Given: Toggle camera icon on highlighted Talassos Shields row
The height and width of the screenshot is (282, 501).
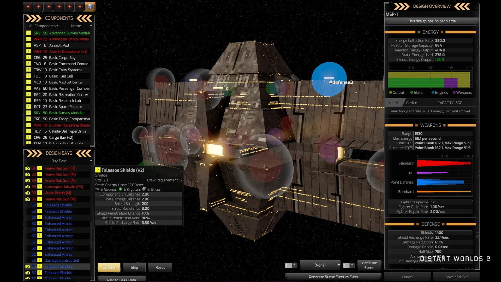Looking at the screenshot, I should point(28,267).
